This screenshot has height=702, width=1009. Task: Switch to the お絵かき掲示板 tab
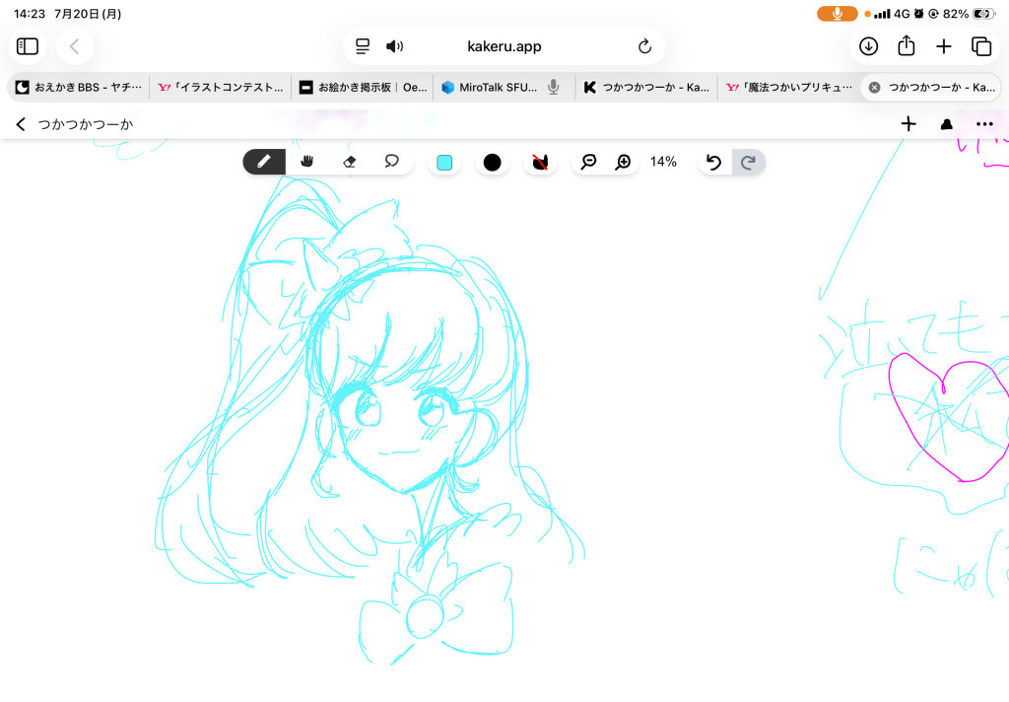coord(363,88)
